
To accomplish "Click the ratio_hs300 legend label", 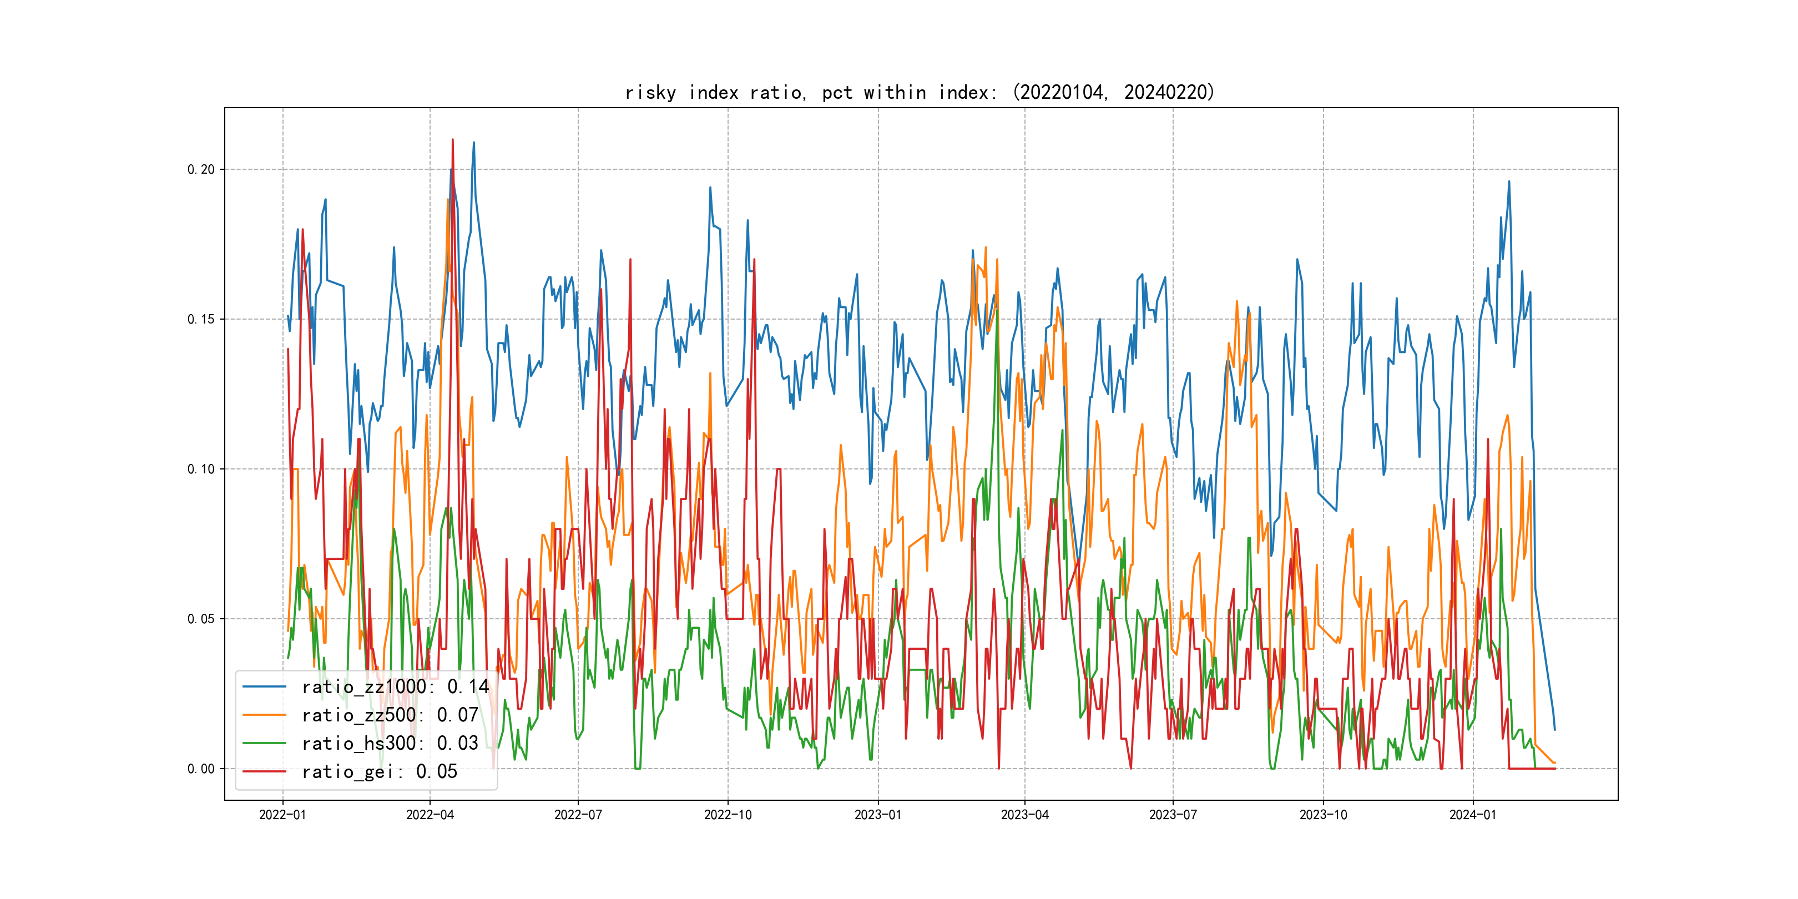I will pyautogui.click(x=390, y=744).
